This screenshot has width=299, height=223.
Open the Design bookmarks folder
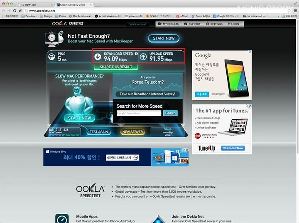46,16
